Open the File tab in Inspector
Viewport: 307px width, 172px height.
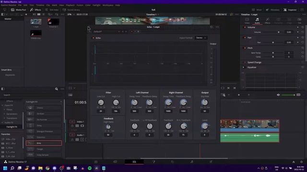point(299,21)
